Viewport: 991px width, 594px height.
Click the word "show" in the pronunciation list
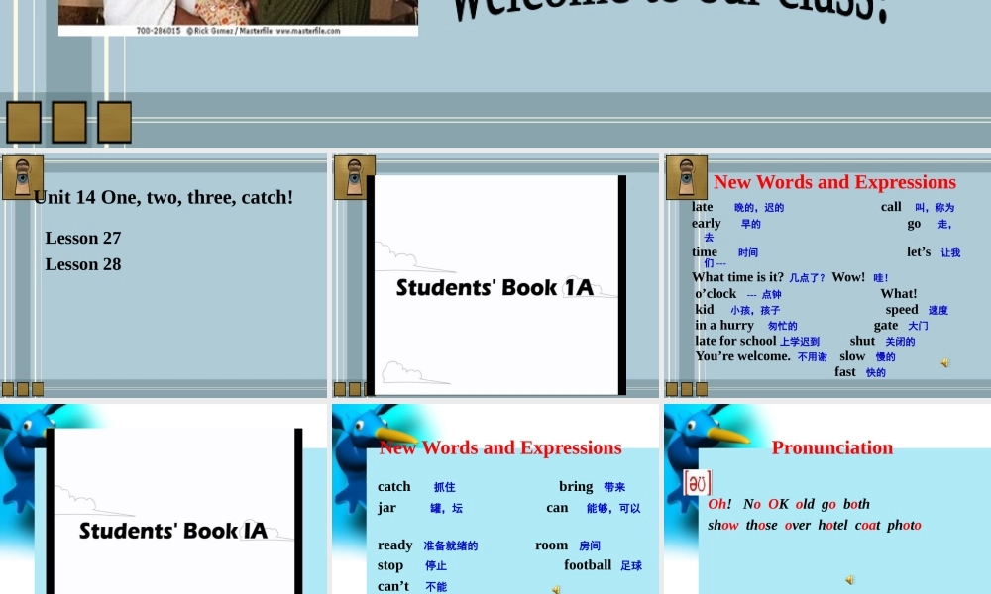722,525
